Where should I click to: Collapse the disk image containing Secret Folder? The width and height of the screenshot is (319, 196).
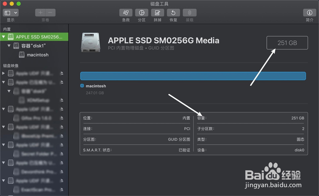pyautogui.click(x=4, y=145)
